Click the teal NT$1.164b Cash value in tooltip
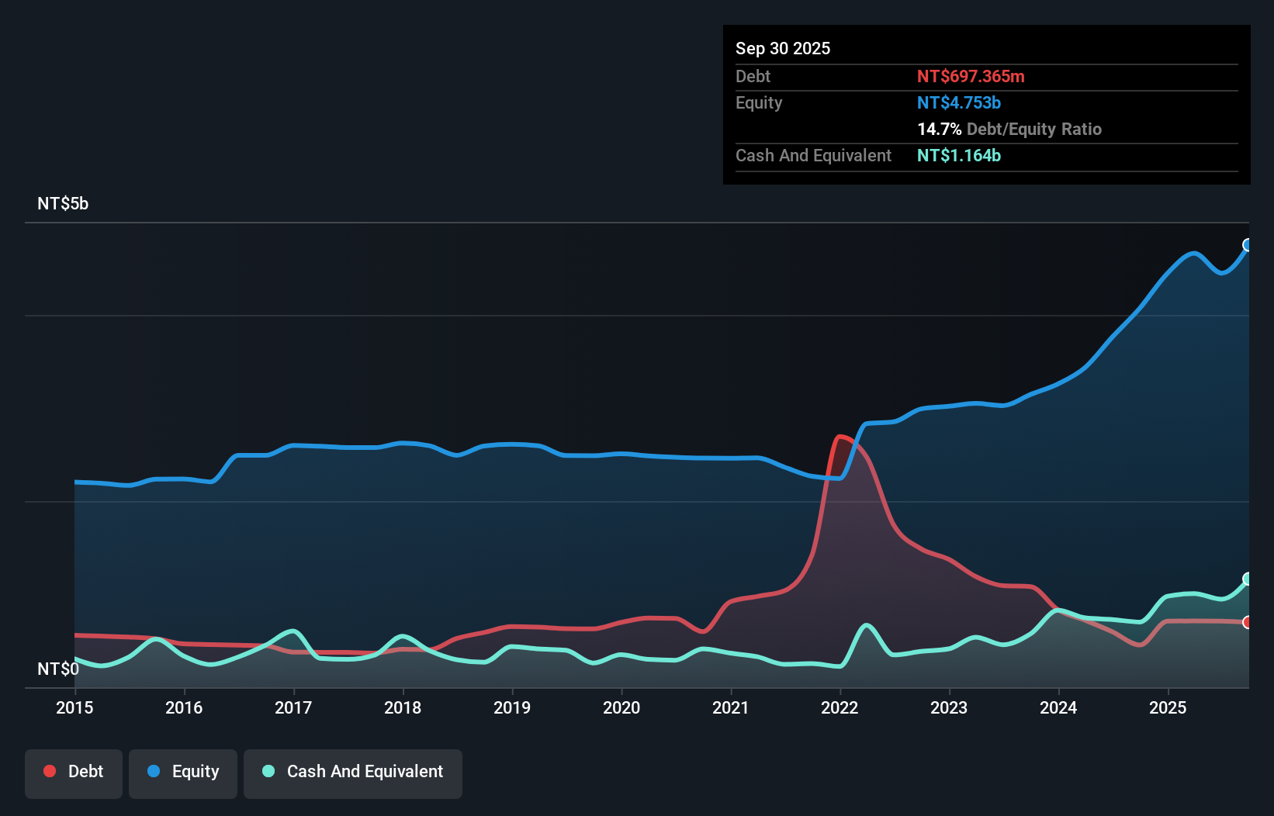The width and height of the screenshot is (1274, 816). click(x=959, y=156)
